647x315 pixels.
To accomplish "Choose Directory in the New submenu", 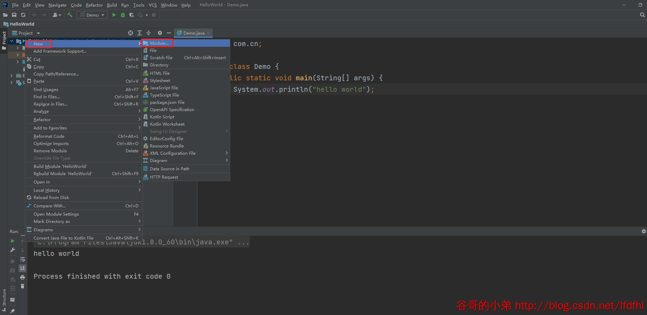I will click(x=186, y=65).
